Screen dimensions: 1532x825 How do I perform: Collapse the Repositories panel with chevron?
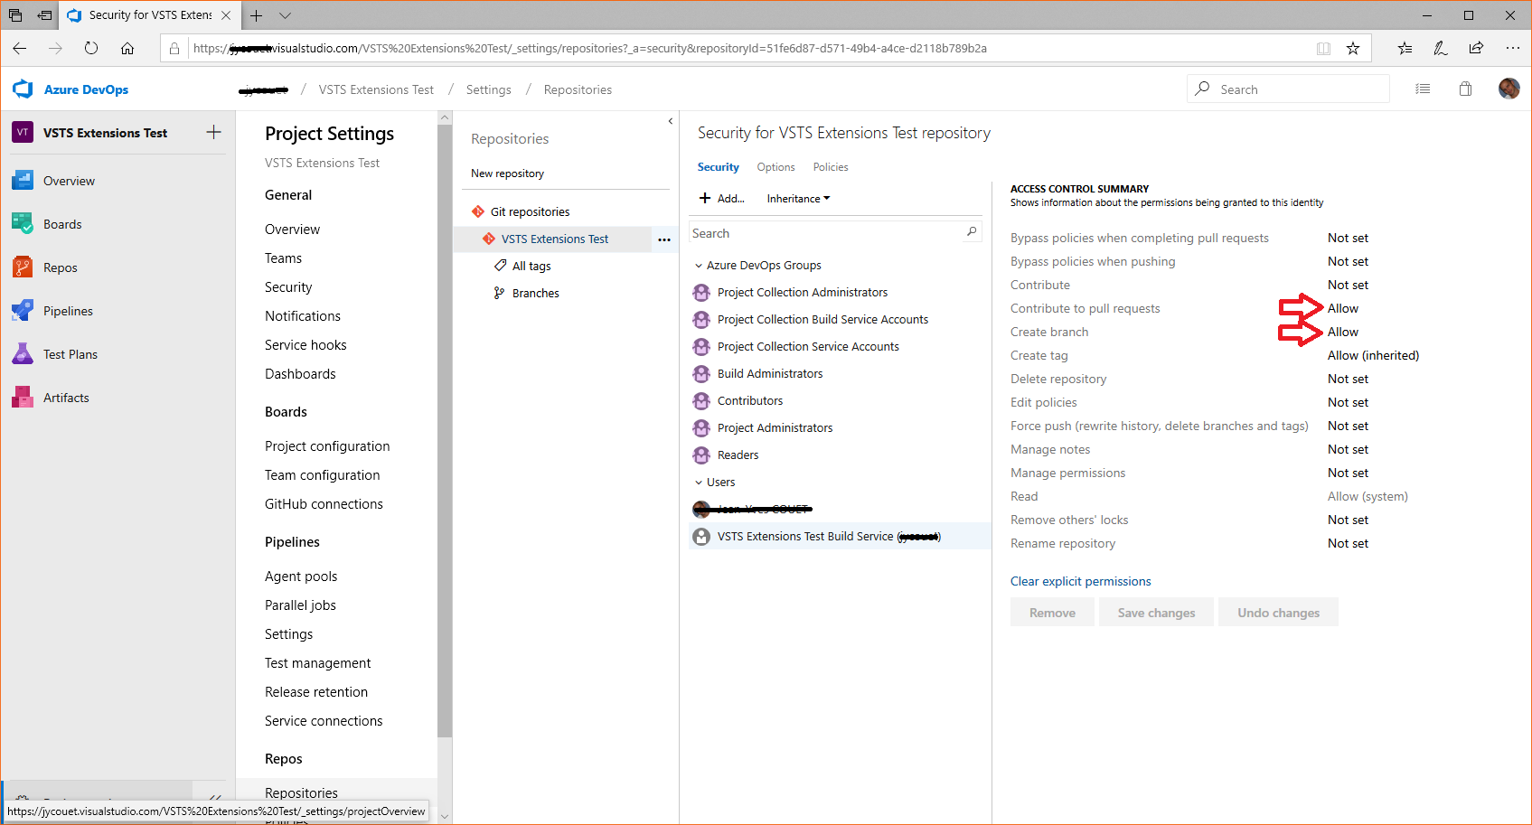coord(671,120)
